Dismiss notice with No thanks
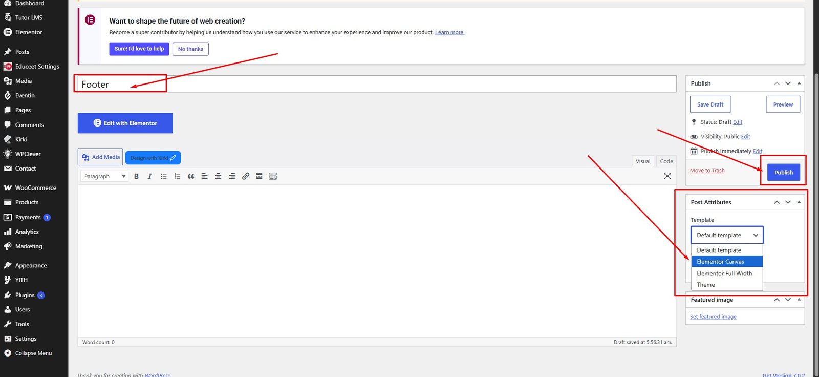Screen dimensions: 819x377 (x=190, y=49)
